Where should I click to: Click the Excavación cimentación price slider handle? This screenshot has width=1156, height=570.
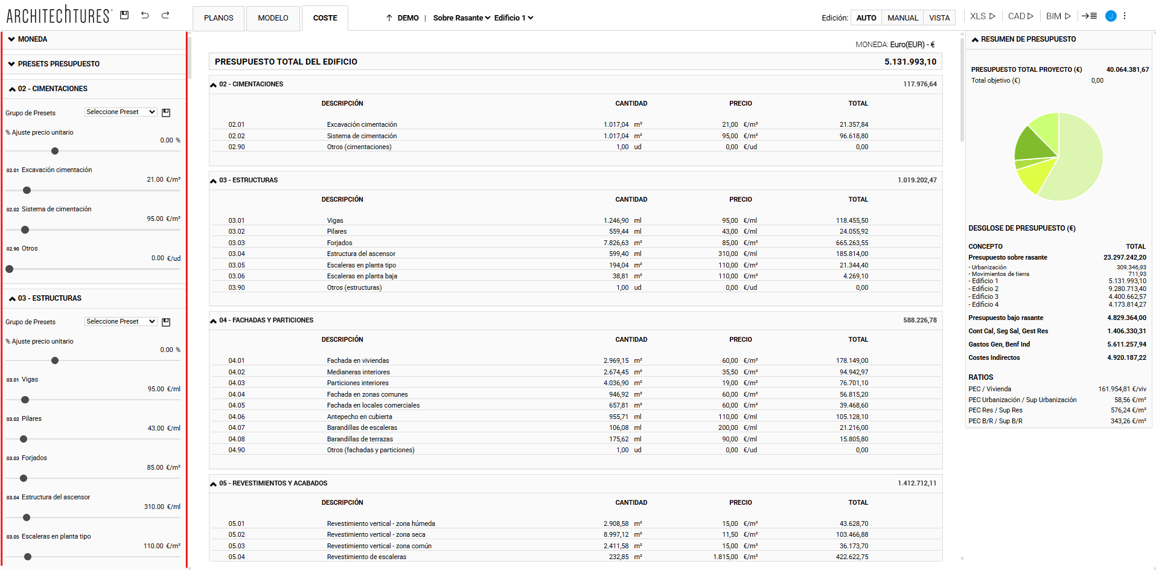[27, 190]
